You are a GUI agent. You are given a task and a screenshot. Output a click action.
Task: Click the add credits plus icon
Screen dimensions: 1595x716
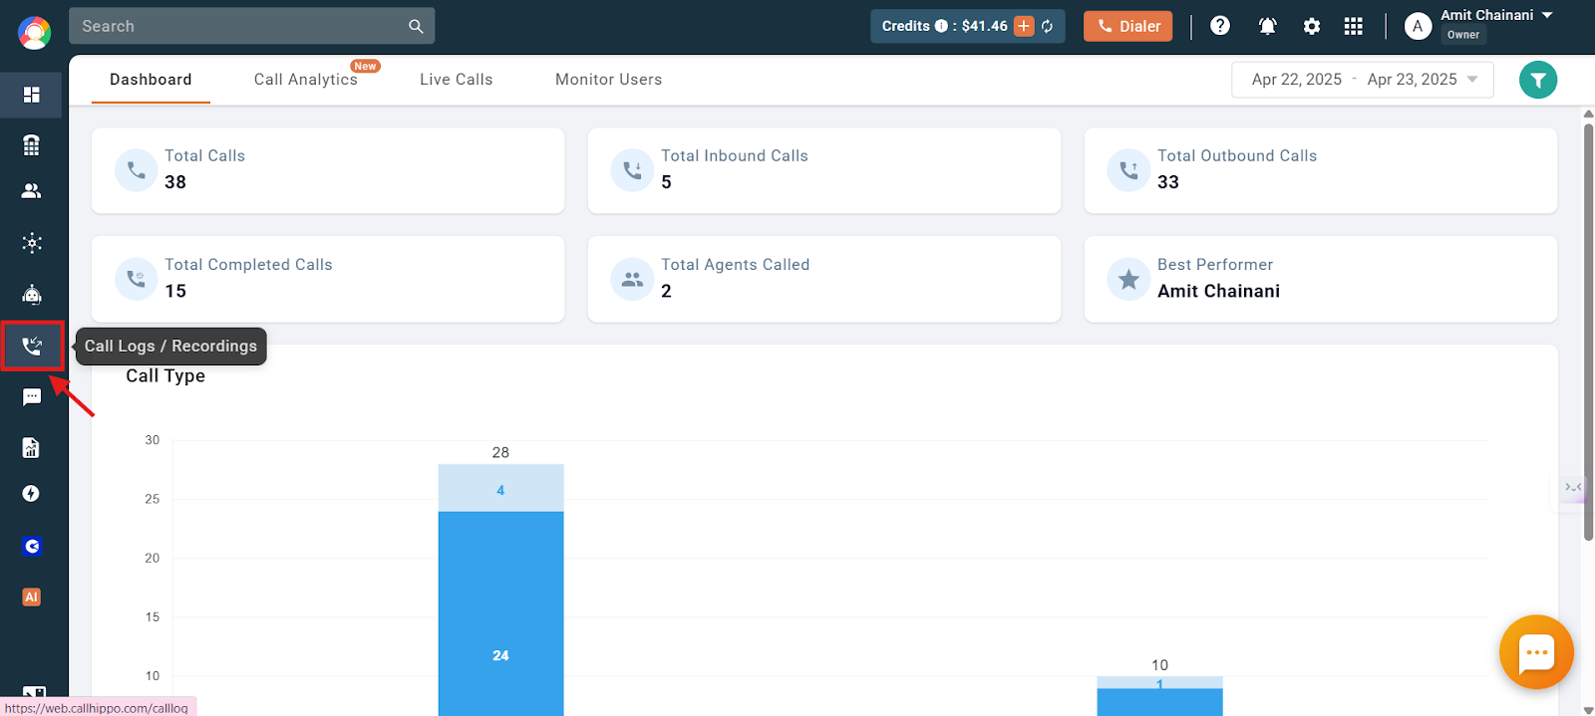pyautogui.click(x=1024, y=26)
